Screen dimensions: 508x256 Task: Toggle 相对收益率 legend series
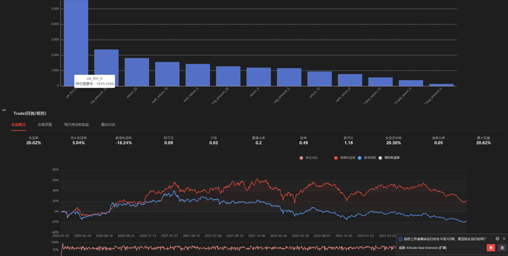[x=389, y=158]
